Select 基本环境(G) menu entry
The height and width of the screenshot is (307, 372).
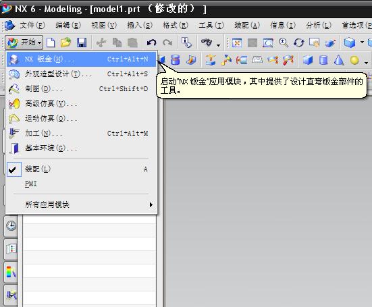[x=81, y=148]
